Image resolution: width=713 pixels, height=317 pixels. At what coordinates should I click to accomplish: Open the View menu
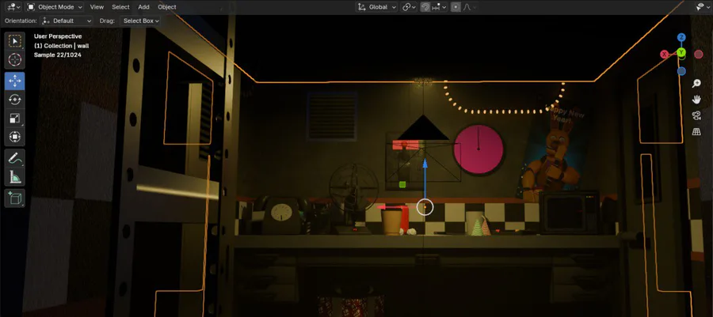point(97,7)
